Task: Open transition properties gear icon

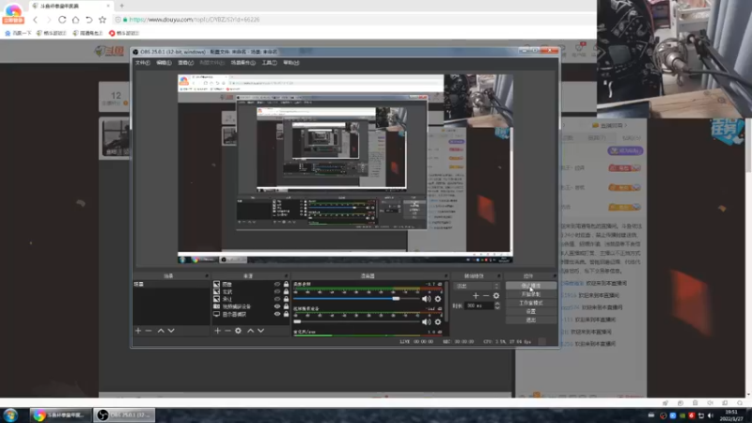Action: pyautogui.click(x=496, y=296)
